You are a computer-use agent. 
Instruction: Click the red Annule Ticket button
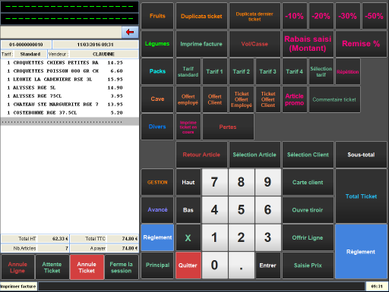point(87,267)
